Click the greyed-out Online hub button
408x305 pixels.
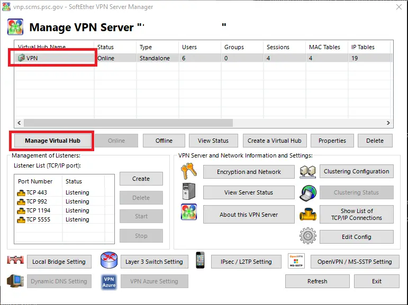[116, 141]
